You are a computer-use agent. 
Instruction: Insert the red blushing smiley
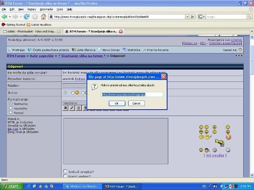coord(229,137)
